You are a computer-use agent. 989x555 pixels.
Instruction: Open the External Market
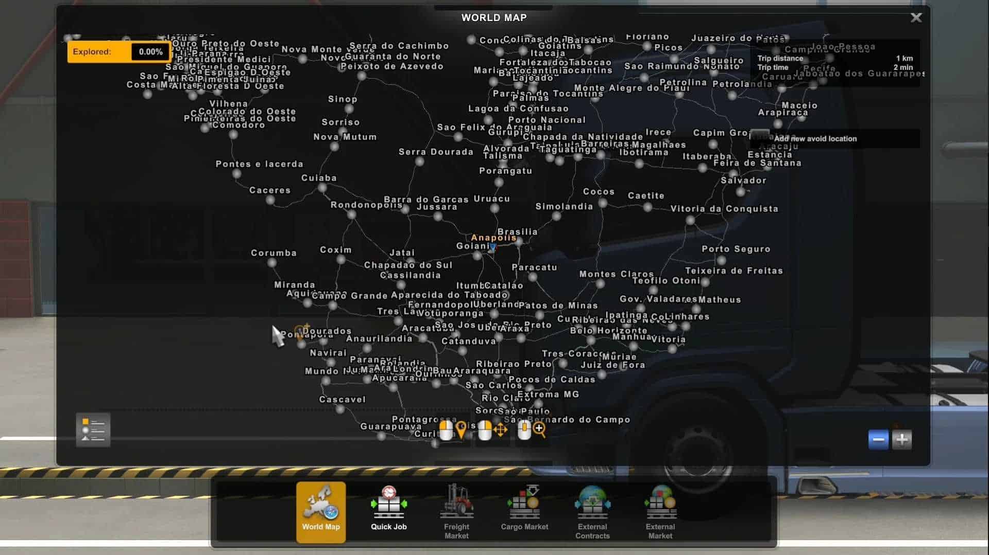pos(660,511)
